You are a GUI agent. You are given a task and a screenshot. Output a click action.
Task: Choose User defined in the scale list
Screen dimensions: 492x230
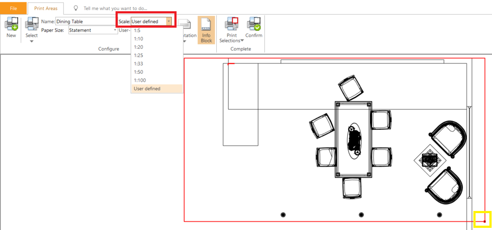click(x=157, y=89)
